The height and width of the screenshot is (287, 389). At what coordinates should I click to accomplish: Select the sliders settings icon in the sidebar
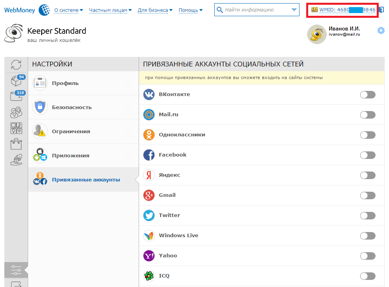(x=16, y=270)
